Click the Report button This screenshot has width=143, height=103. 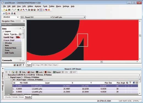point(57,72)
